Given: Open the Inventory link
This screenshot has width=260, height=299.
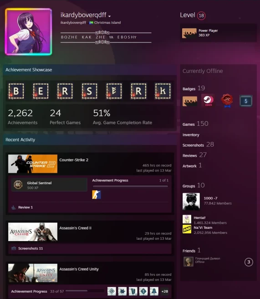Looking at the screenshot, I should [191, 135].
